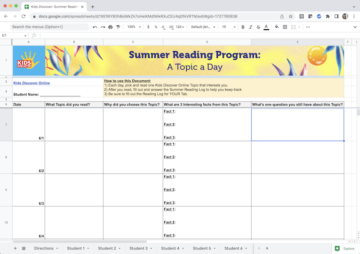Open the Kids Discover Online link
This screenshot has height=254, width=360.
pyautogui.click(x=31, y=83)
